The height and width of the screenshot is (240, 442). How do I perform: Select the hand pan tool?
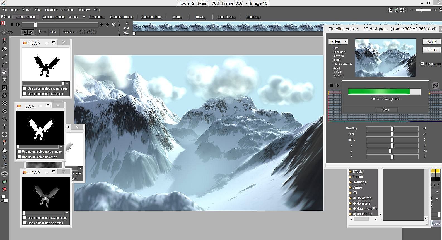pos(4,150)
